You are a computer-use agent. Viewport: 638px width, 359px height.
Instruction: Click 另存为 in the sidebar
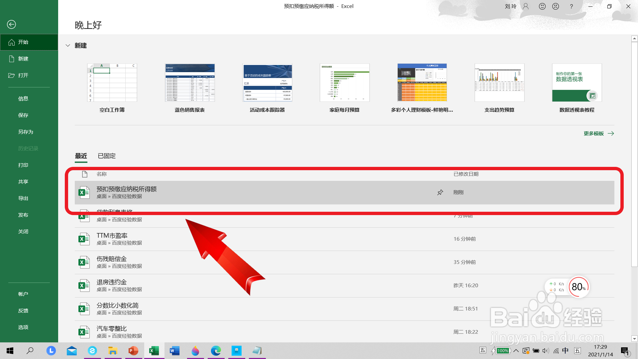(29, 132)
